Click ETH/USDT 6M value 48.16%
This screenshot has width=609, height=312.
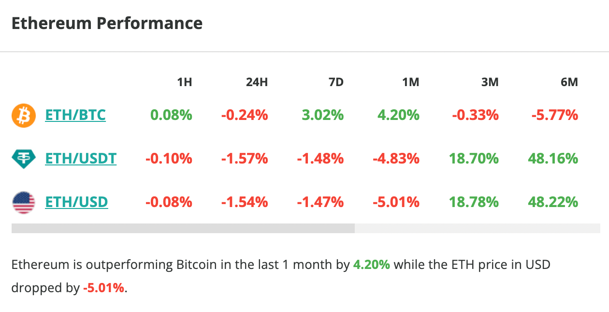pyautogui.click(x=553, y=158)
